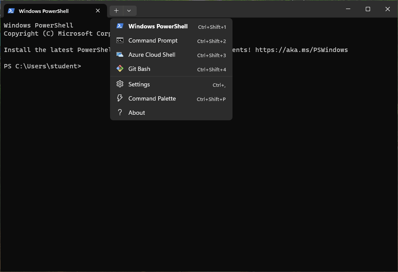This screenshot has width=398, height=272.
Task: Click the Ctrl+Shift+P shortcut label
Action: coord(211,99)
